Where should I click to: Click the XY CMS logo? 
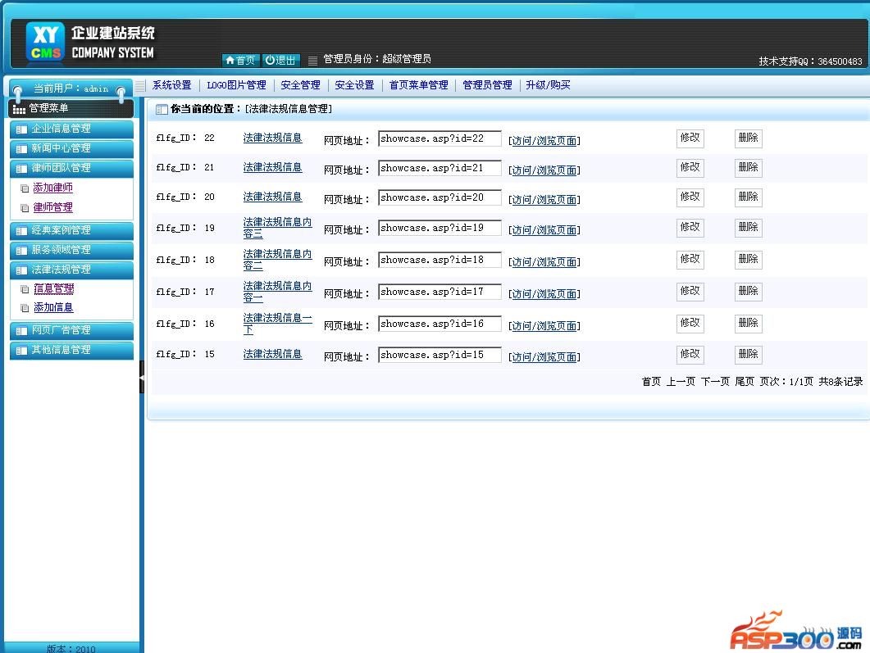[45, 43]
